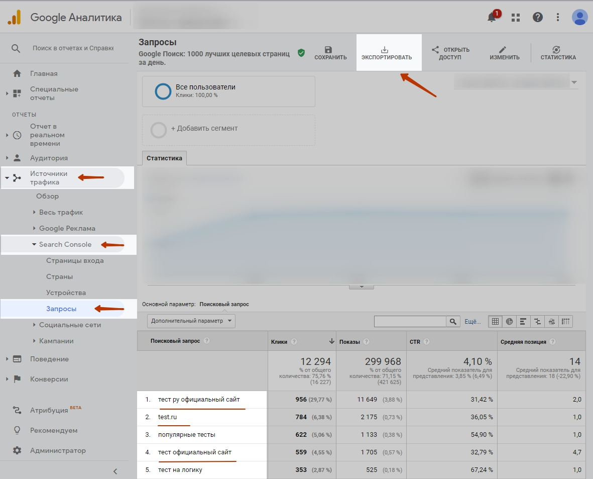Open the notifications bell

[x=492, y=17]
